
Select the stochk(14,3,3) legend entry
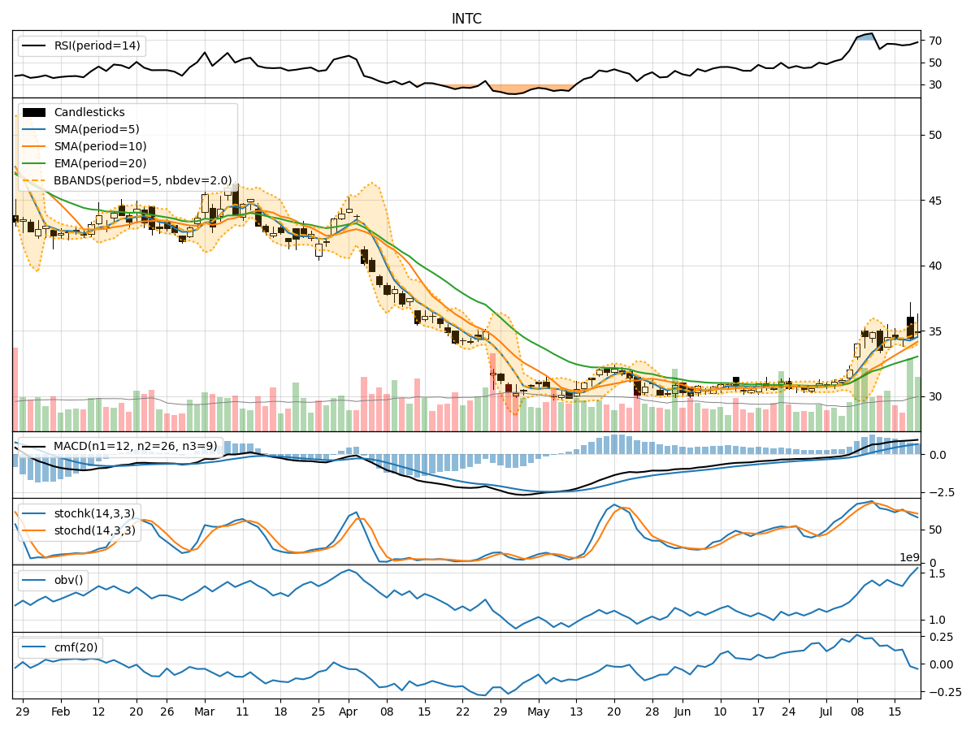pyautogui.click(x=94, y=513)
